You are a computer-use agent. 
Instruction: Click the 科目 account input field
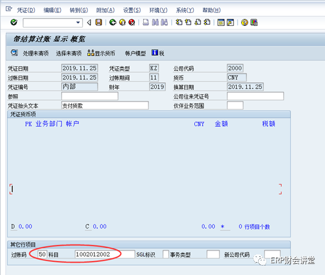click(104, 254)
